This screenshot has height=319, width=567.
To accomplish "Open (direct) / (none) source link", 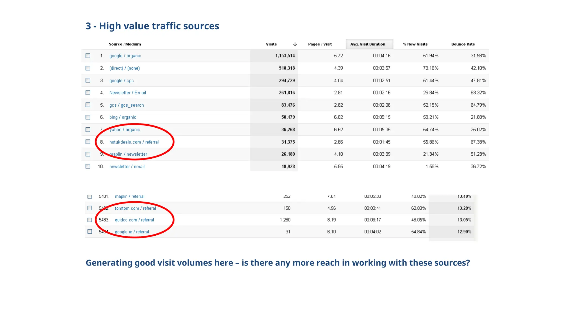I will [x=124, y=68].
